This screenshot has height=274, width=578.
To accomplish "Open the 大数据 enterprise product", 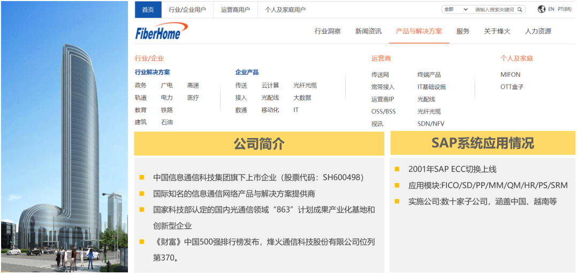I will pos(302,98).
